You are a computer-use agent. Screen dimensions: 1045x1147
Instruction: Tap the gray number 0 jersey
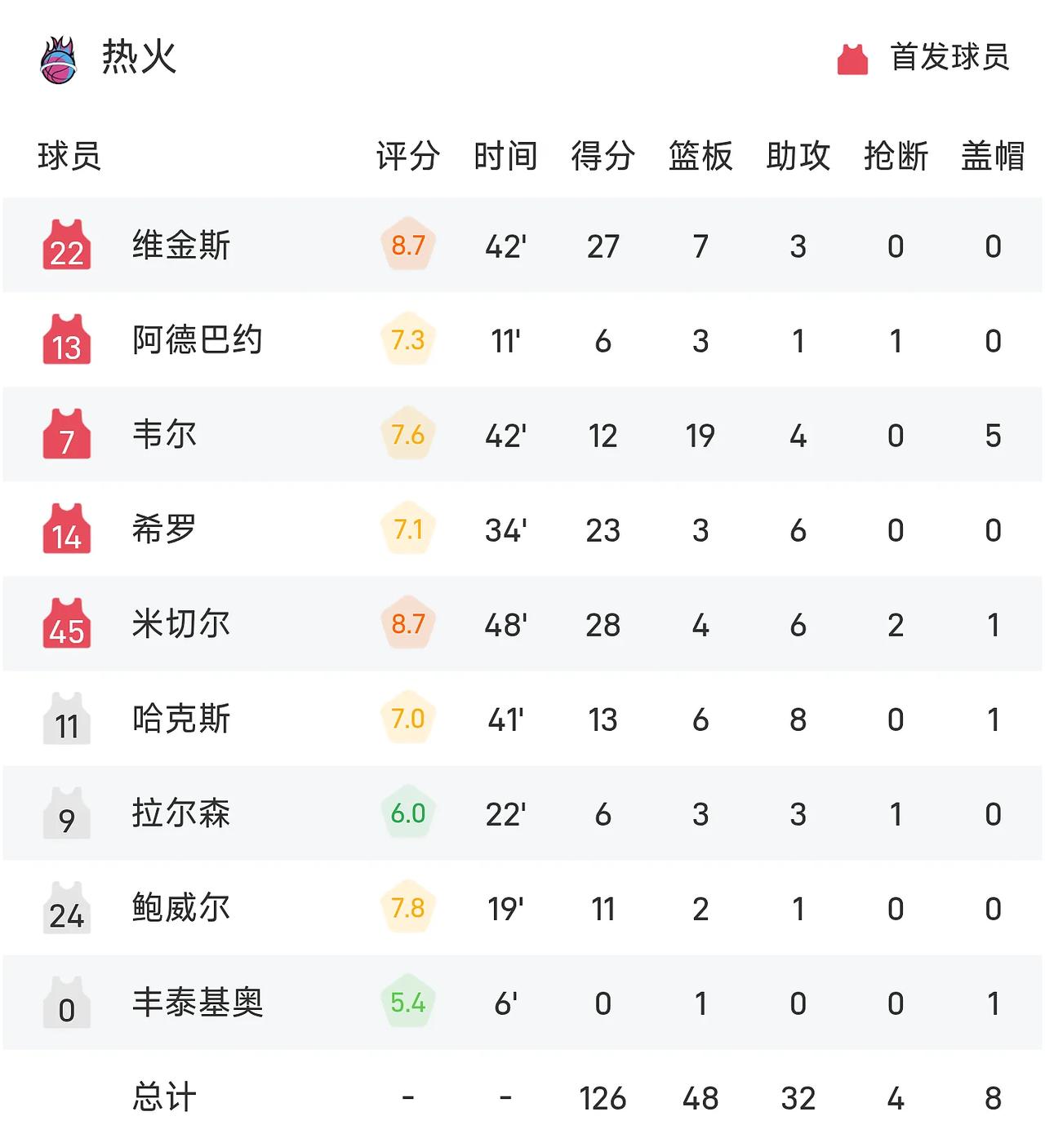tap(66, 1002)
